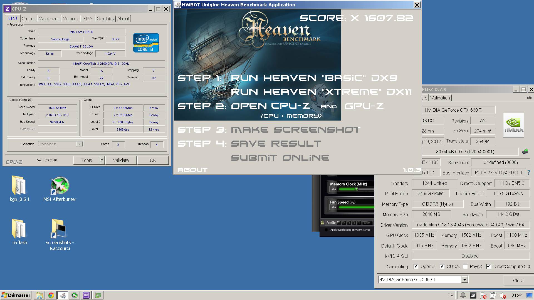
Task: Click the muted speaker tray icon
Action: pyautogui.click(x=503, y=295)
